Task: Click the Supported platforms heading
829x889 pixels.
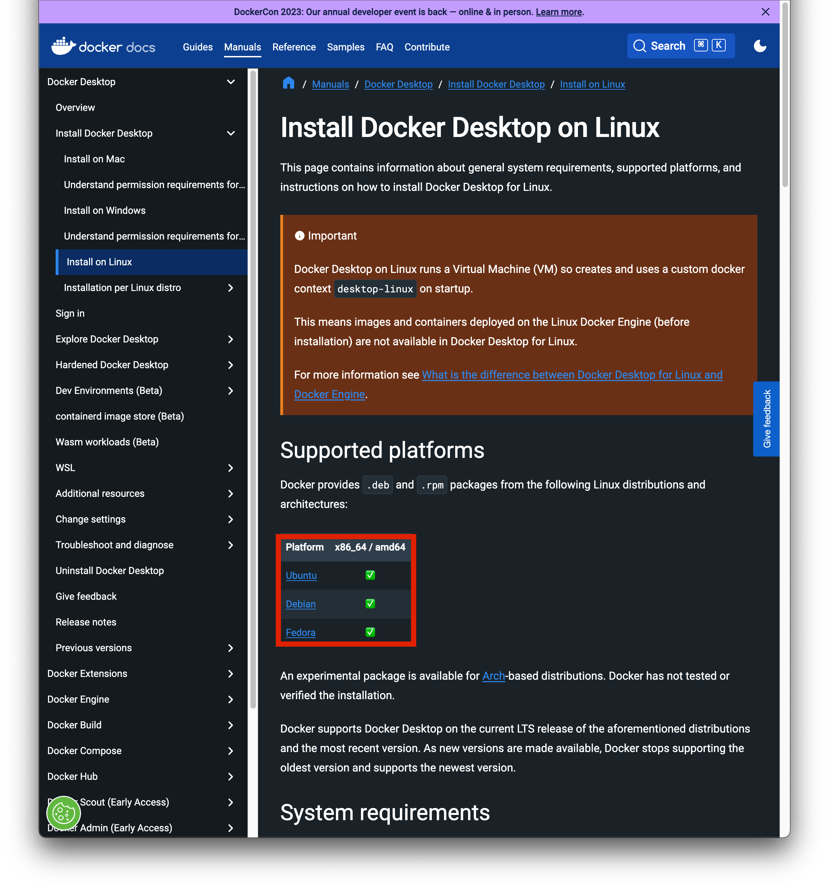Action: [382, 450]
